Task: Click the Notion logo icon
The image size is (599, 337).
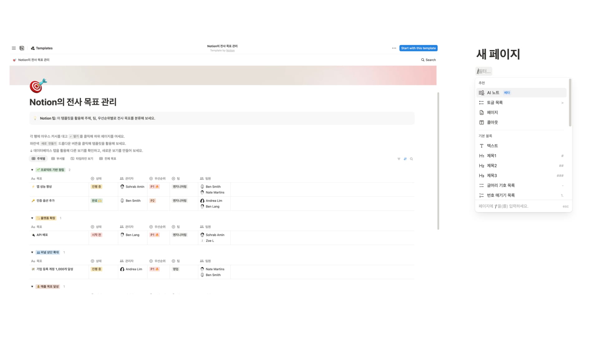Action: tap(22, 48)
